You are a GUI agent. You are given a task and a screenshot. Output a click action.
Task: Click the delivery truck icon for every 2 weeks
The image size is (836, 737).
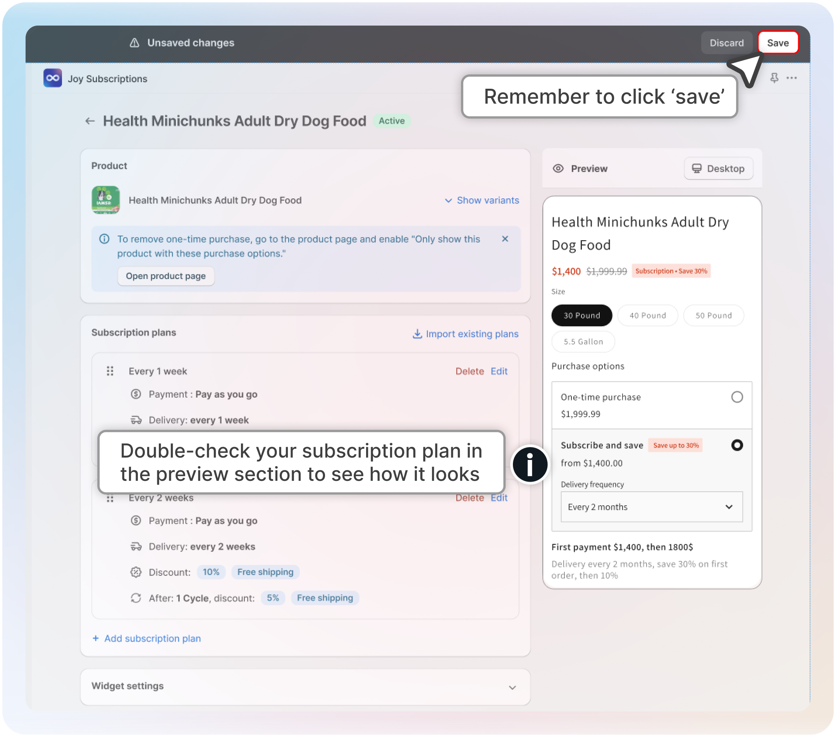[x=136, y=546]
